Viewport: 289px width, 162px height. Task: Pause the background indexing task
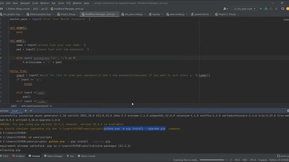point(231,160)
